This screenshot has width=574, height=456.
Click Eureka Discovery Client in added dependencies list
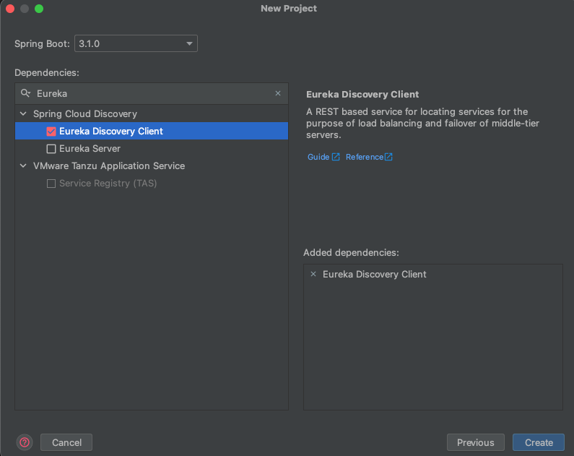374,274
